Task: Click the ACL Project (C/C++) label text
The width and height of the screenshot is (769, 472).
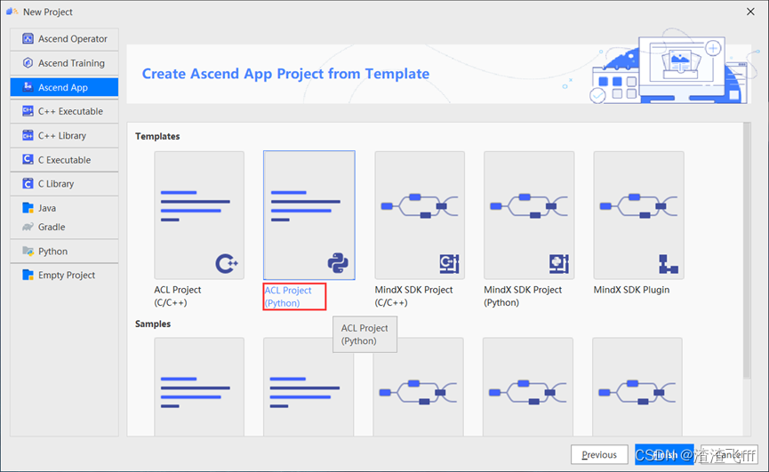Action: coord(178,296)
